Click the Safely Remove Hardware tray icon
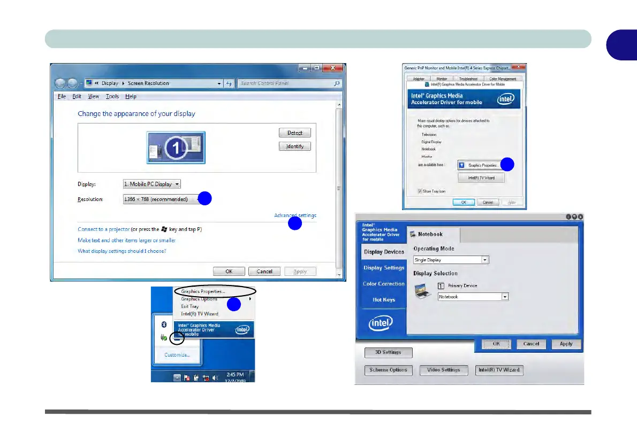This screenshot has height=448, width=637. (164, 338)
